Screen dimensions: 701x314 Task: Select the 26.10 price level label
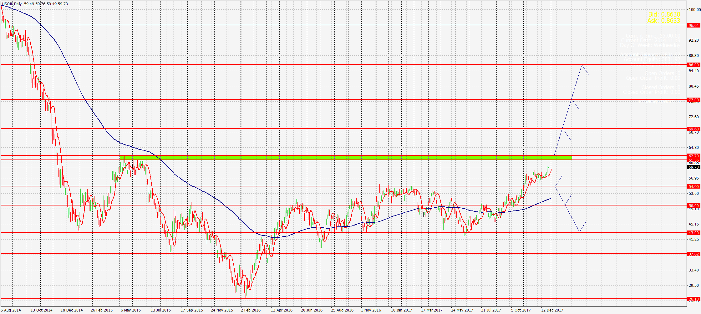click(x=693, y=299)
